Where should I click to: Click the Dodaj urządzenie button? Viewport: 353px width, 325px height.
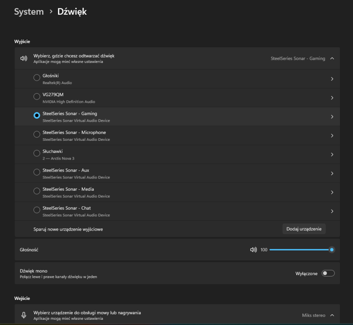pos(304,229)
